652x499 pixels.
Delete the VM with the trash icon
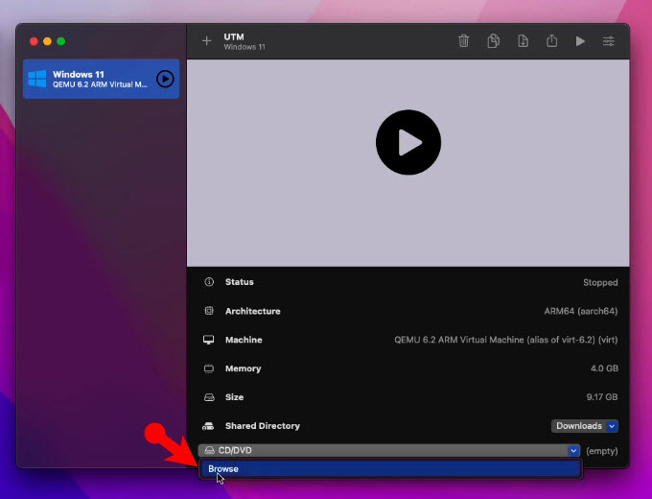464,41
